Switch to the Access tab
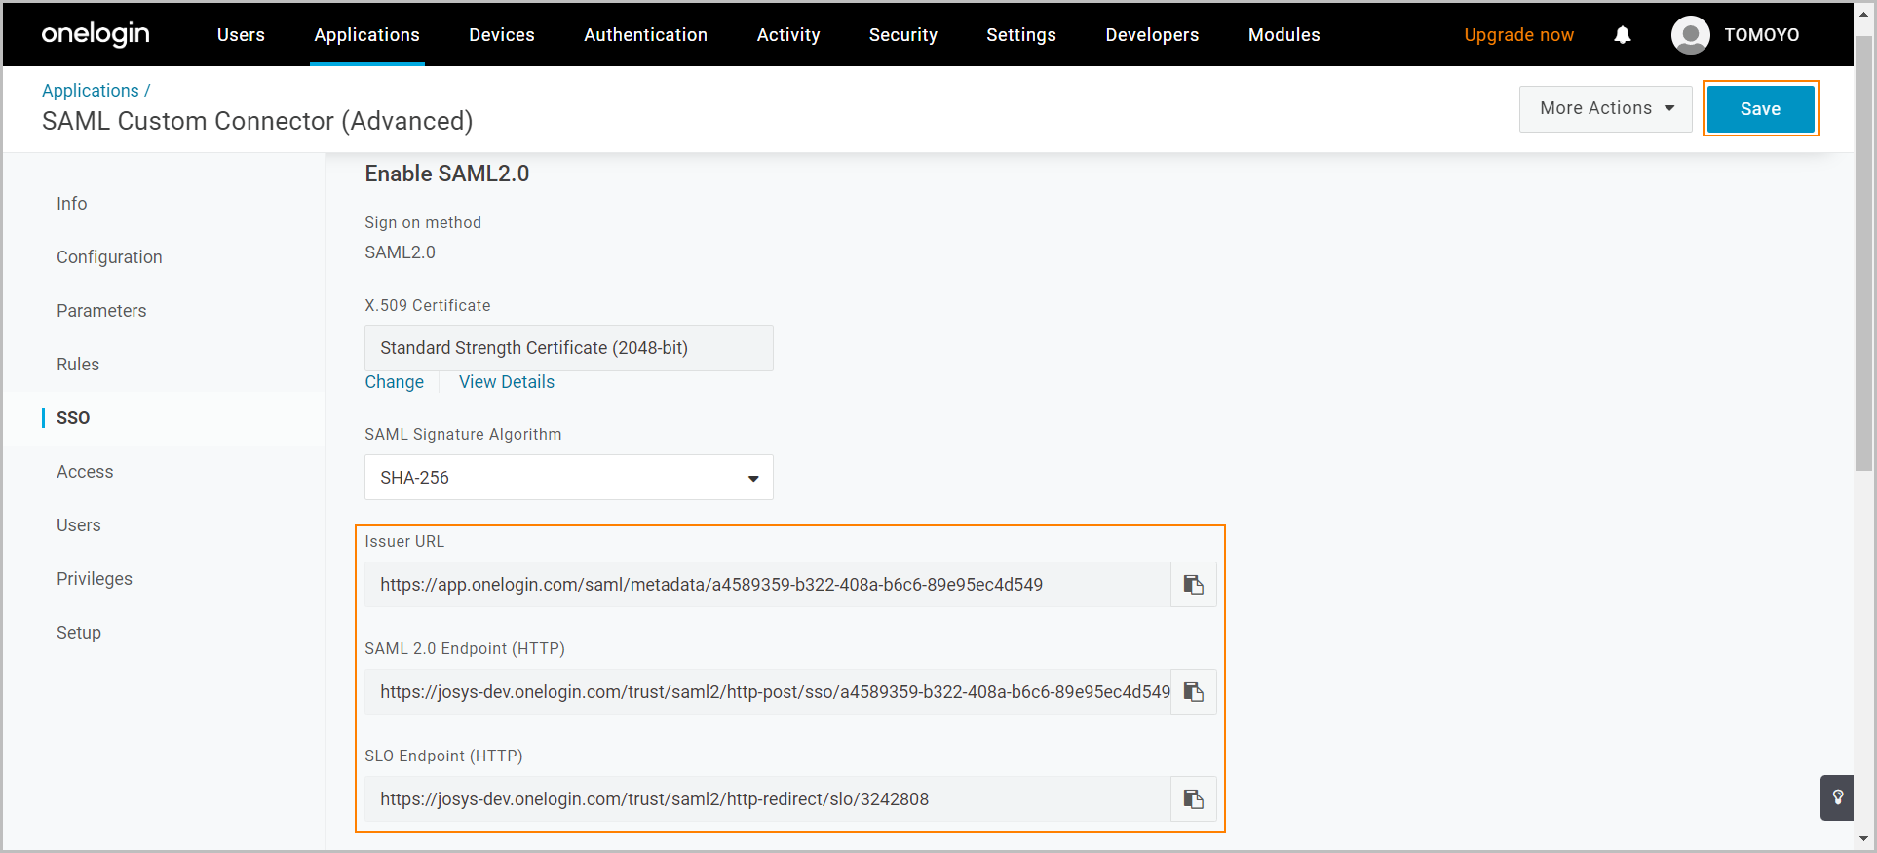 coord(85,472)
